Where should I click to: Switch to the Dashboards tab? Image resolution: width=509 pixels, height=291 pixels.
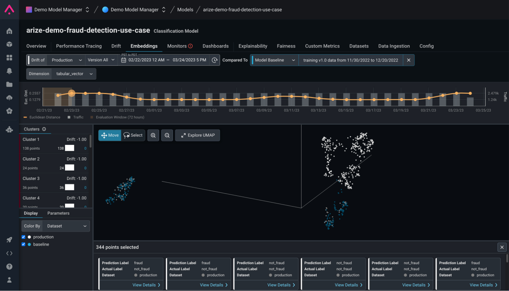click(216, 46)
